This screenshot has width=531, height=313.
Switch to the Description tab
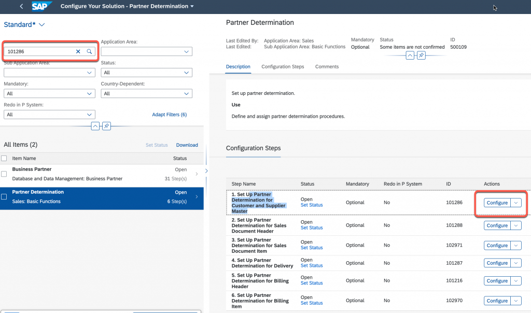click(x=238, y=67)
